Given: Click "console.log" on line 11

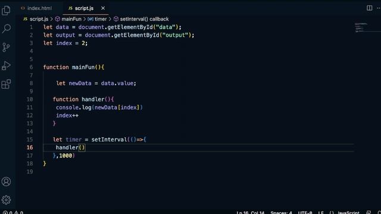Looking at the screenshot, I should click(x=74, y=107).
